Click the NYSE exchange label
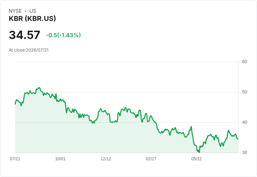The height and width of the screenshot is (177, 257). pos(15,11)
